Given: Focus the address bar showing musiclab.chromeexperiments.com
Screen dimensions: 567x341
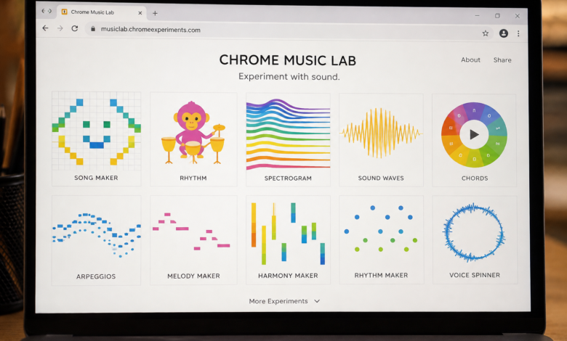Looking at the screenshot, I should [289, 30].
